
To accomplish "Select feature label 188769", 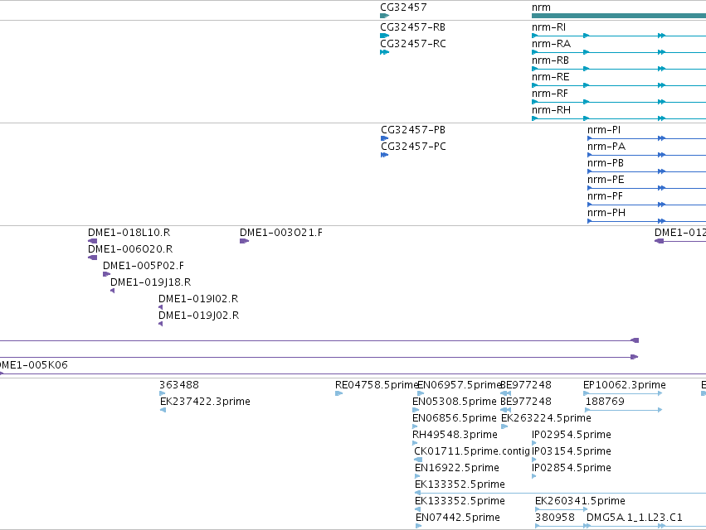I will click(x=605, y=402).
